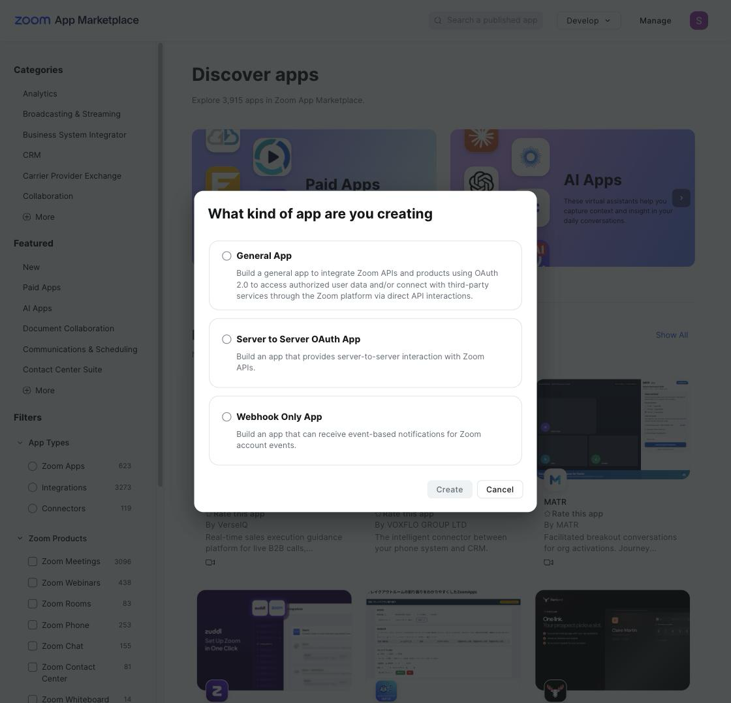
Task: Open the One link app thumbnail
Action: pos(613,640)
